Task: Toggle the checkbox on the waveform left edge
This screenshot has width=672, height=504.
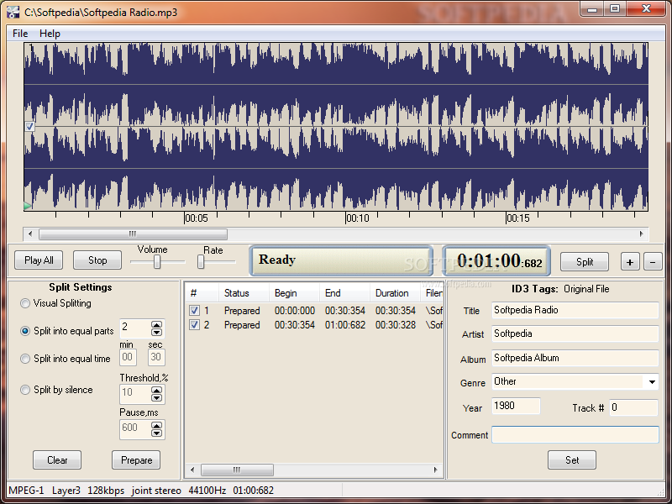Action: [x=29, y=127]
